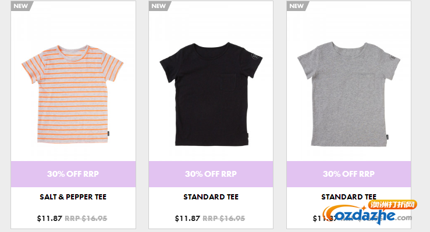Click 30% OFF RRP banner under black tee

pyautogui.click(x=211, y=174)
